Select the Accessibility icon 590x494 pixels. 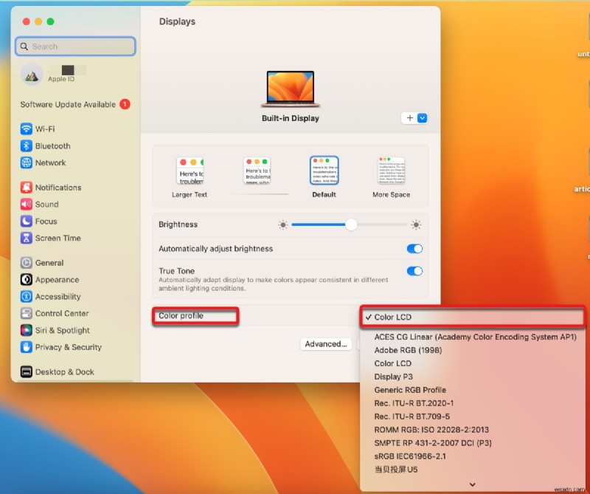26,297
